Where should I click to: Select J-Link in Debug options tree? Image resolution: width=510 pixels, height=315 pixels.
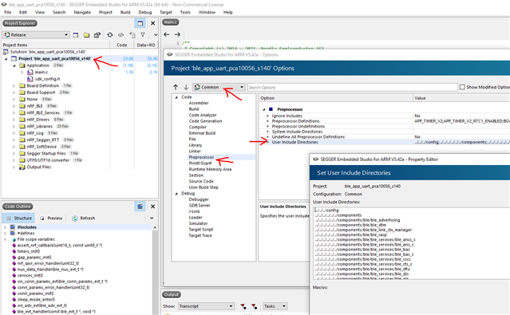[194, 211]
